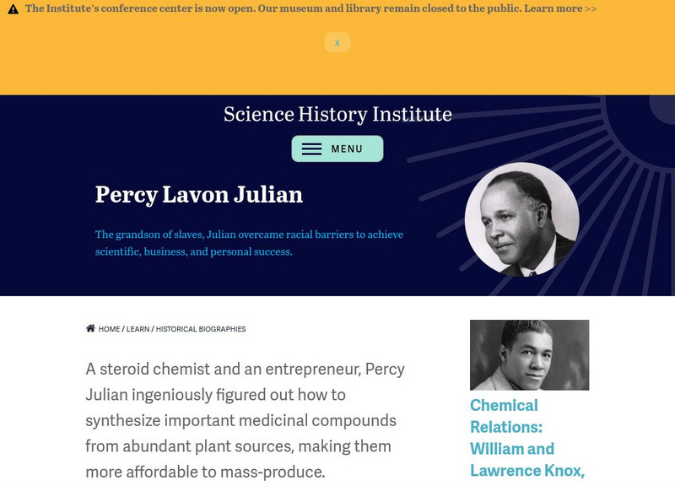The width and height of the screenshot is (675, 486).
Task: Open the LEARN breadcrumb entry
Action: click(x=136, y=329)
